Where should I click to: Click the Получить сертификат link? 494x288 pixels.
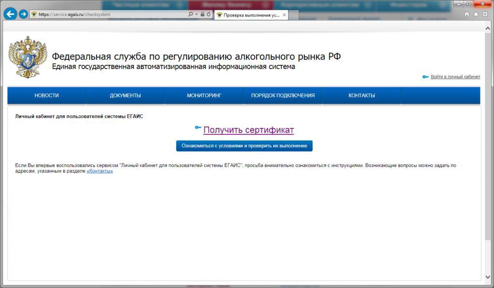(248, 130)
